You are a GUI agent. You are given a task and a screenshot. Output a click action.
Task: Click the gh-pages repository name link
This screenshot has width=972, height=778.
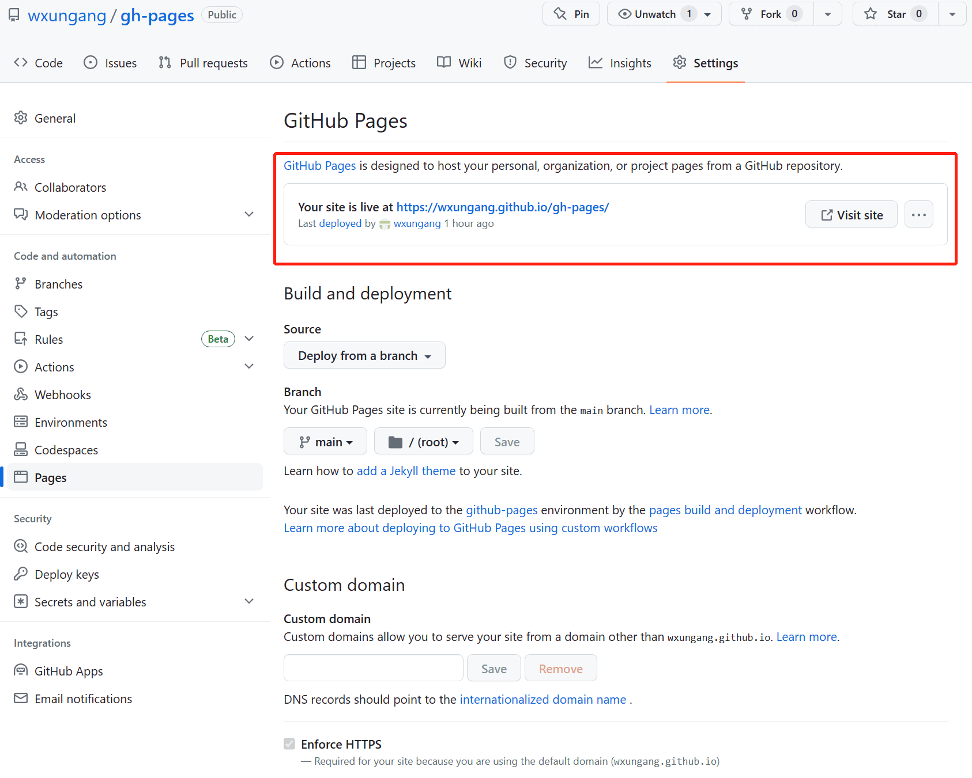[x=157, y=16]
